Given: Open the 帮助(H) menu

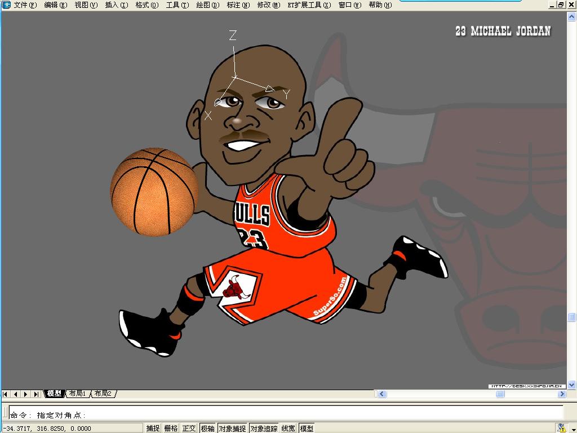Looking at the screenshot, I should pos(380,5).
